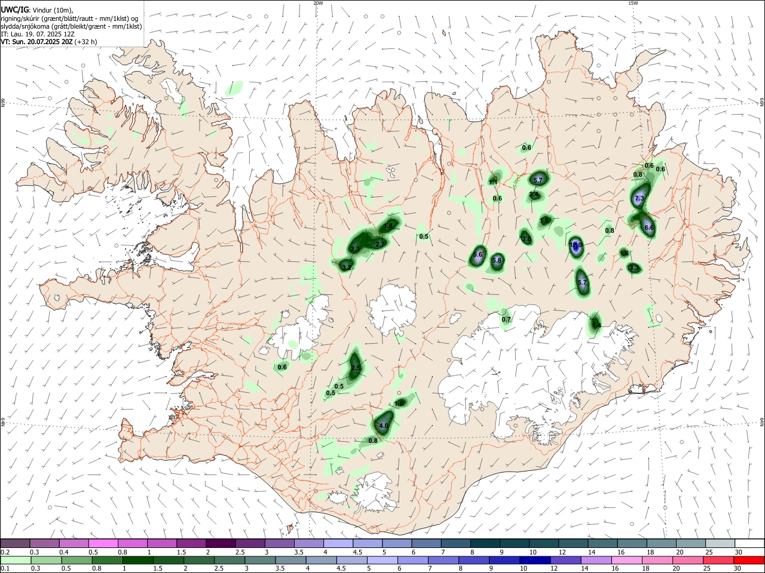Click the dark navy blue 10–12 rain swatch
765x573 pixels.
(x=534, y=560)
